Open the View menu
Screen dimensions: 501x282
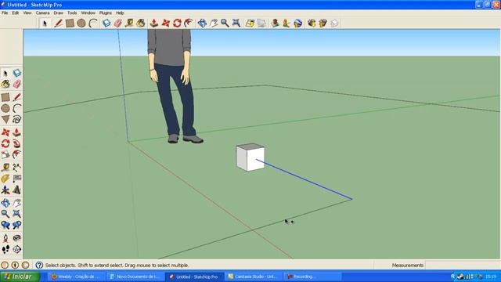click(27, 13)
